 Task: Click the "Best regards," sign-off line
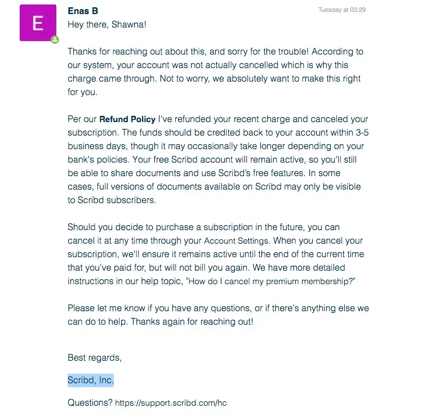point(95,358)
